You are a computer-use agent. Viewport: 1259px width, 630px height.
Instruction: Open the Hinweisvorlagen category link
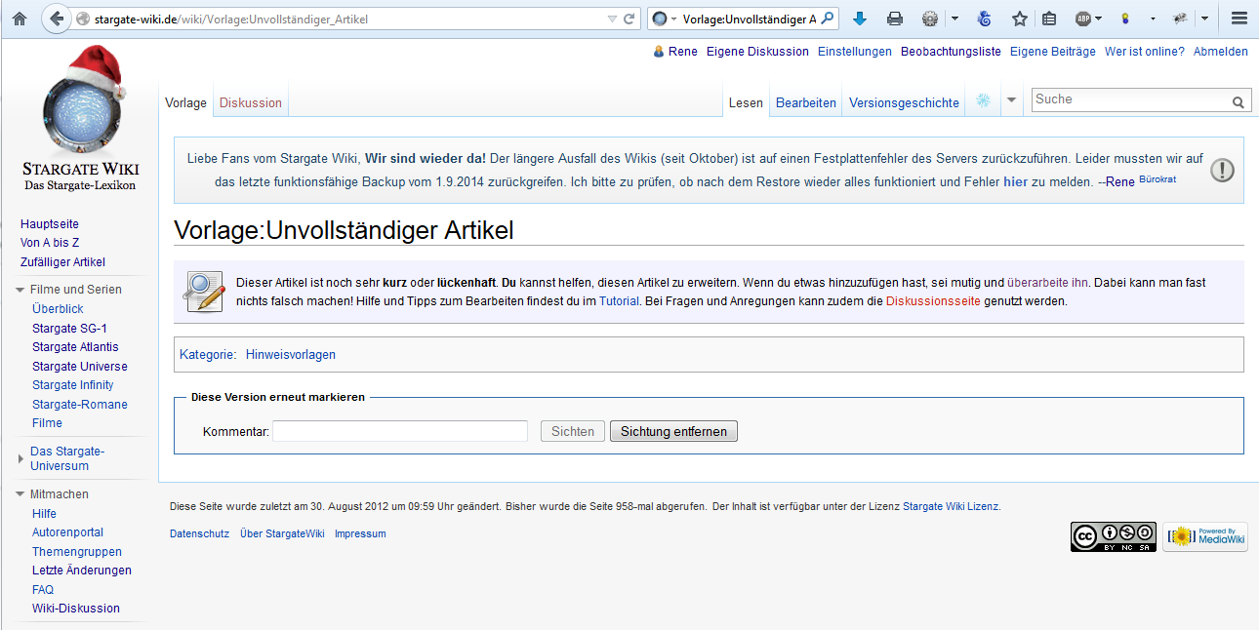[x=290, y=355]
